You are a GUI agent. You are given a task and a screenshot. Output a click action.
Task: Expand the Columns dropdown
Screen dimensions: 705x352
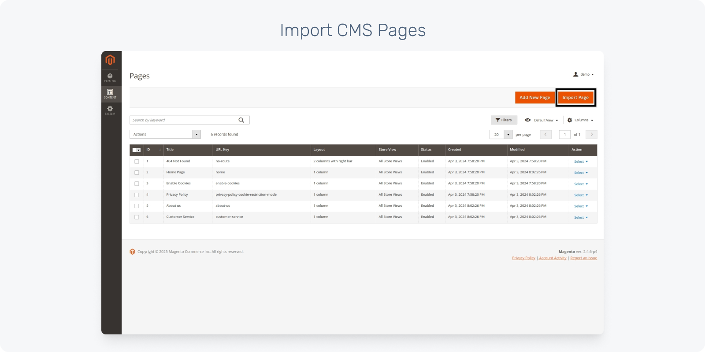(x=580, y=120)
